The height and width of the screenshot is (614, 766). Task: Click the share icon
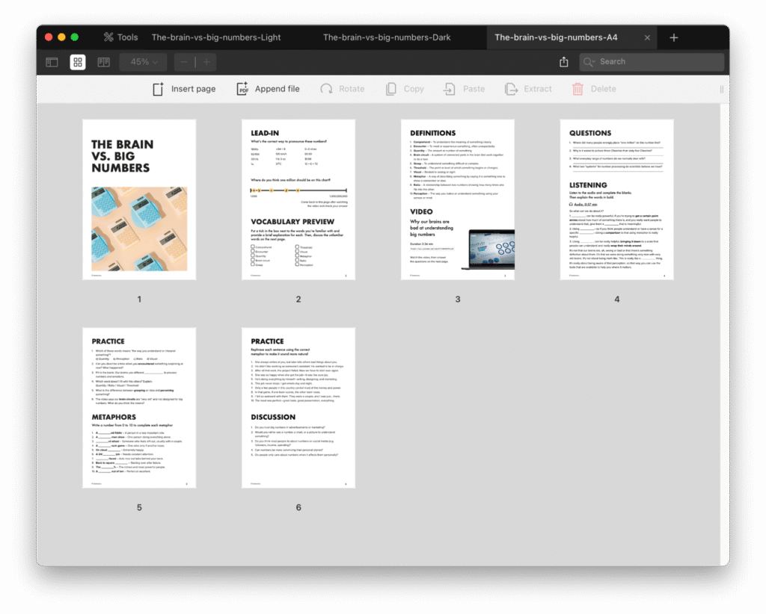point(564,62)
